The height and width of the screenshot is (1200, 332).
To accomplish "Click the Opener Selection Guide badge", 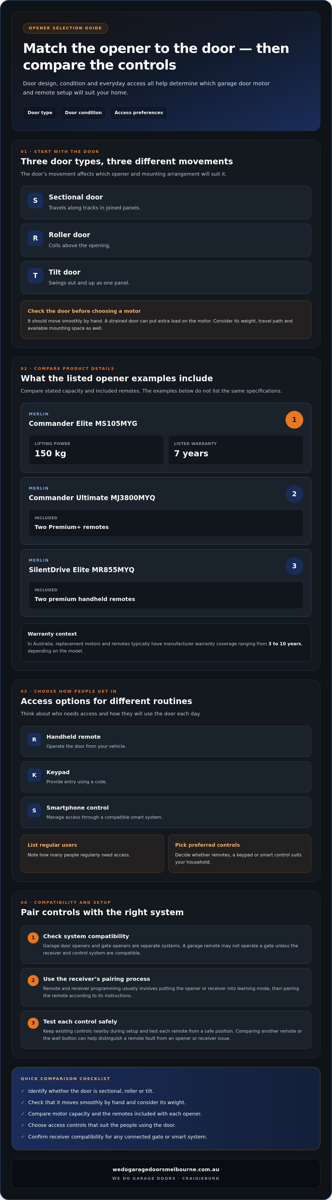I will coord(65,28).
